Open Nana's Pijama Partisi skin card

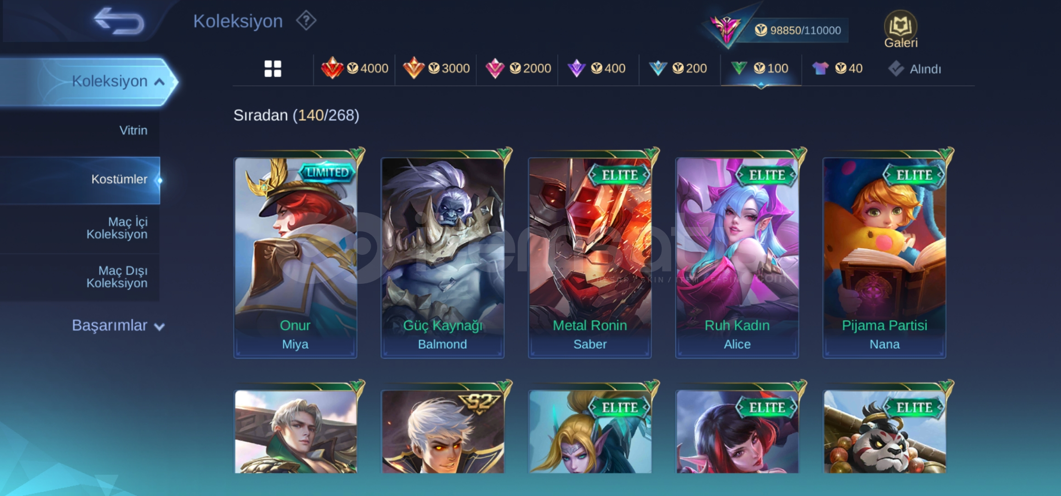[884, 257]
